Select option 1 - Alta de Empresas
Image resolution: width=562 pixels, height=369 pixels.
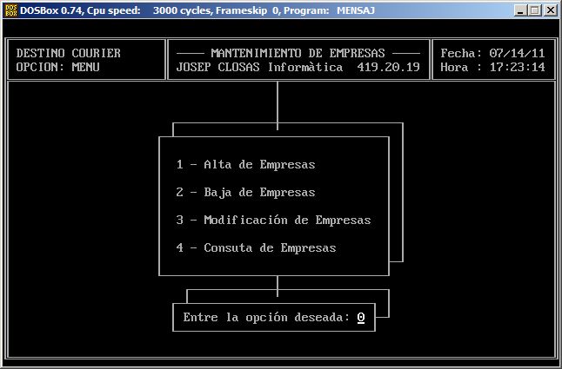[x=245, y=164]
